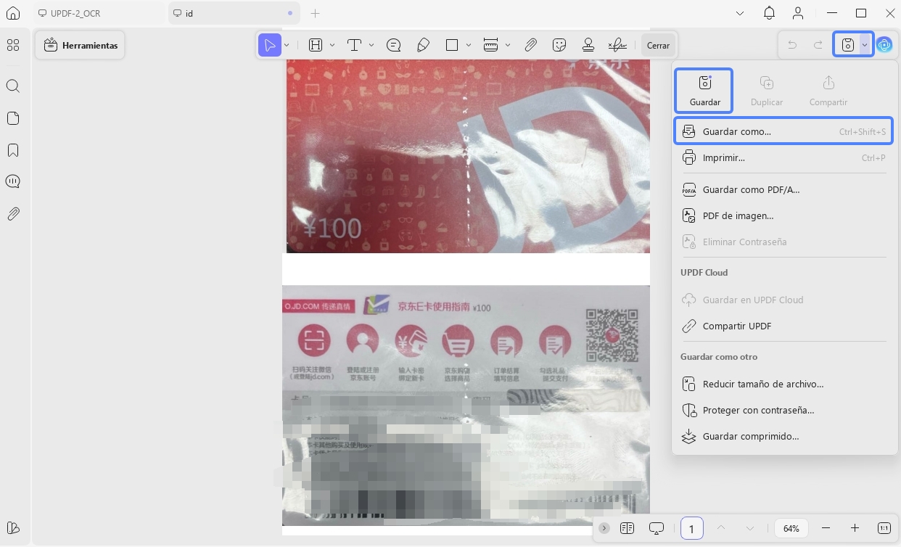Open the UPDF AI assistant

[x=884, y=45]
